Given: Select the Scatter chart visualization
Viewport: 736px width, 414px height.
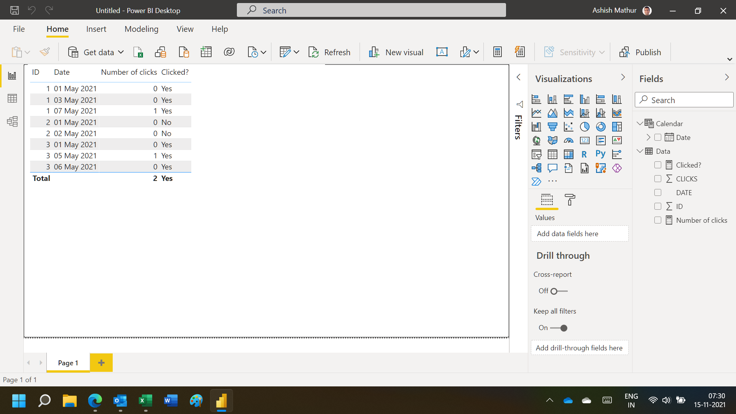Looking at the screenshot, I should [568, 127].
